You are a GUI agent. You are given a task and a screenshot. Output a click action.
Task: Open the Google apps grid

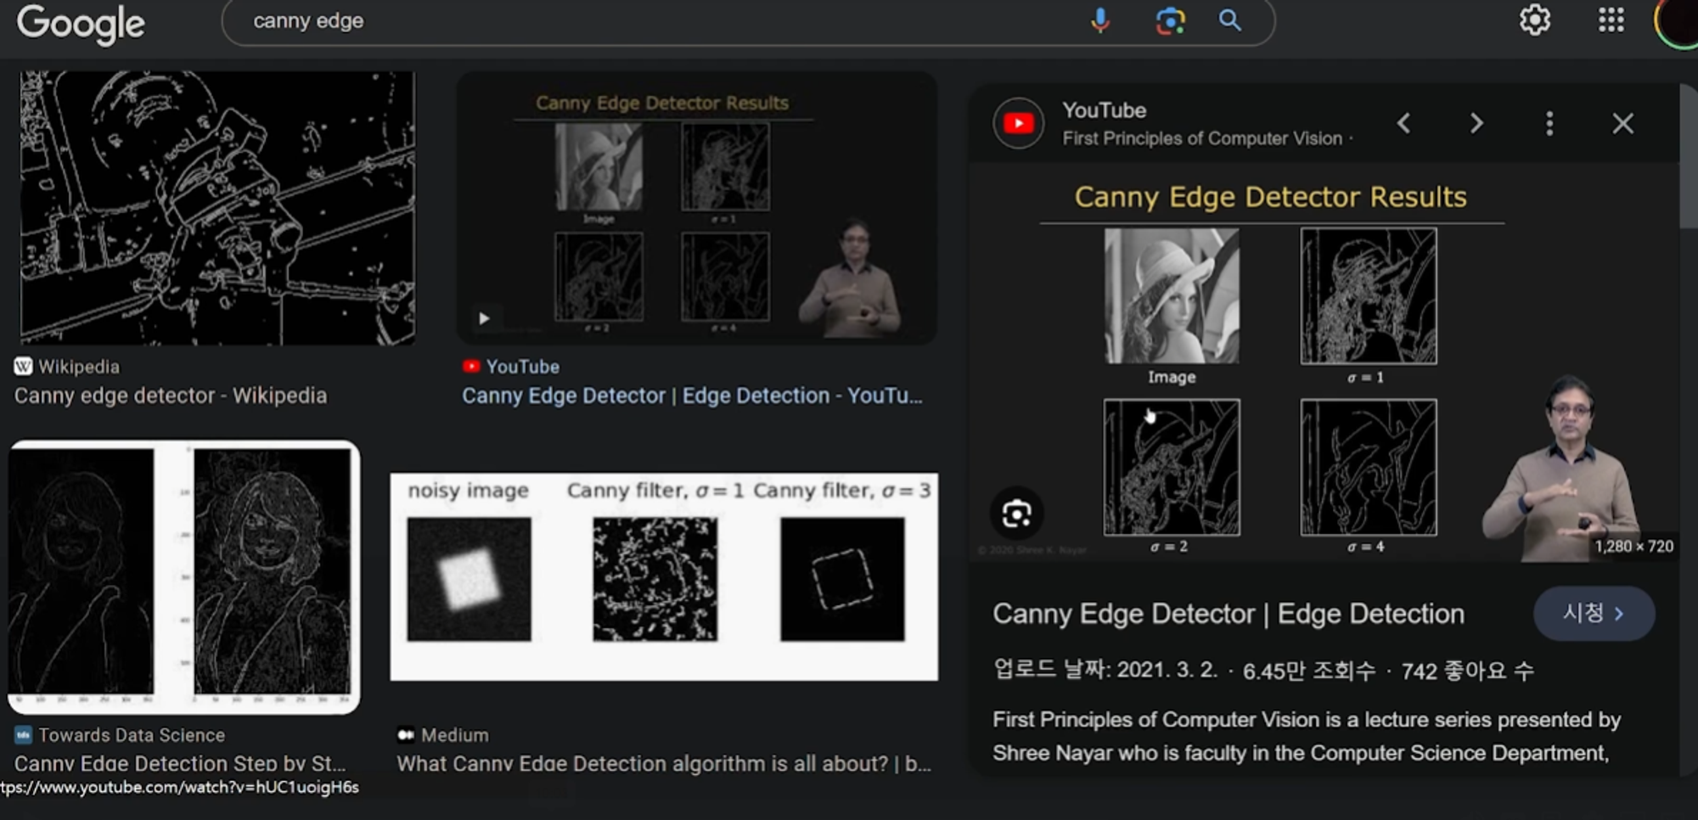point(1611,20)
